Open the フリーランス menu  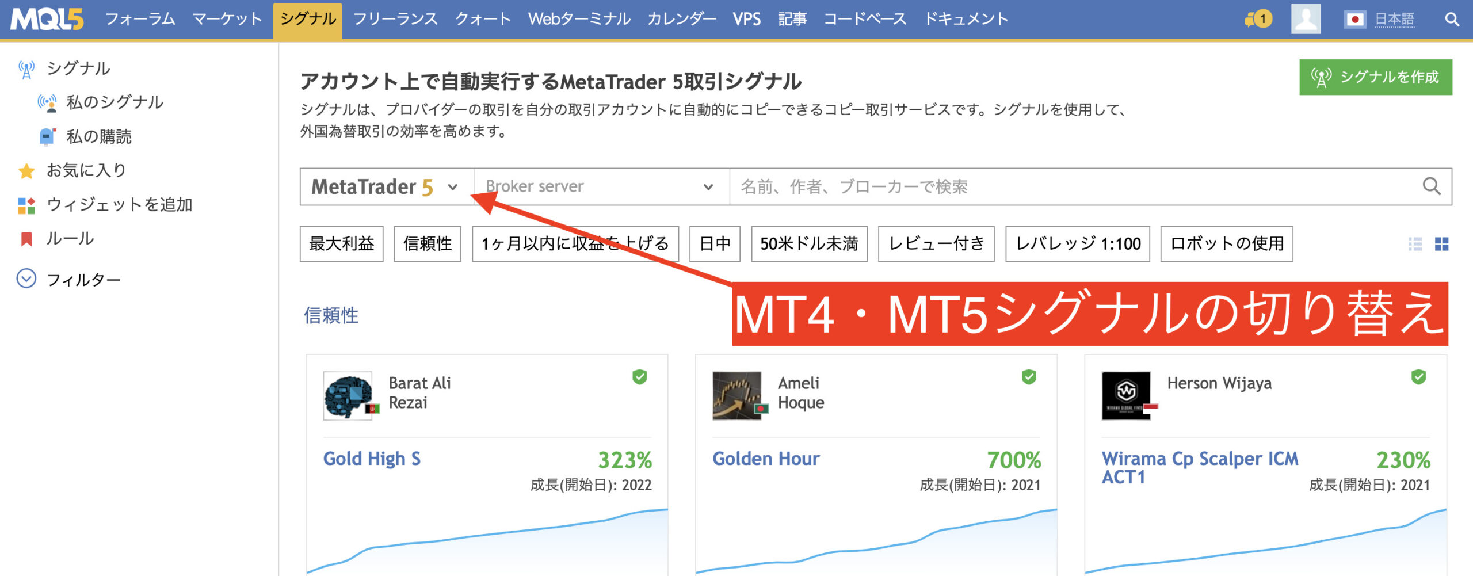click(x=396, y=19)
